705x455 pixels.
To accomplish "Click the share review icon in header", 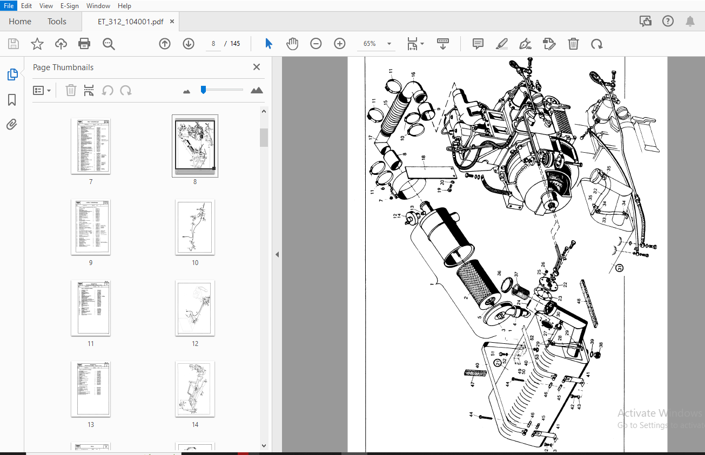I will [x=646, y=22].
